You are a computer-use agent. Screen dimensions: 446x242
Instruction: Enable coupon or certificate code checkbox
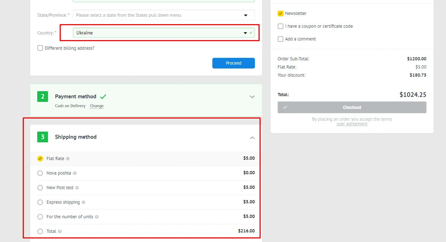tap(281, 26)
